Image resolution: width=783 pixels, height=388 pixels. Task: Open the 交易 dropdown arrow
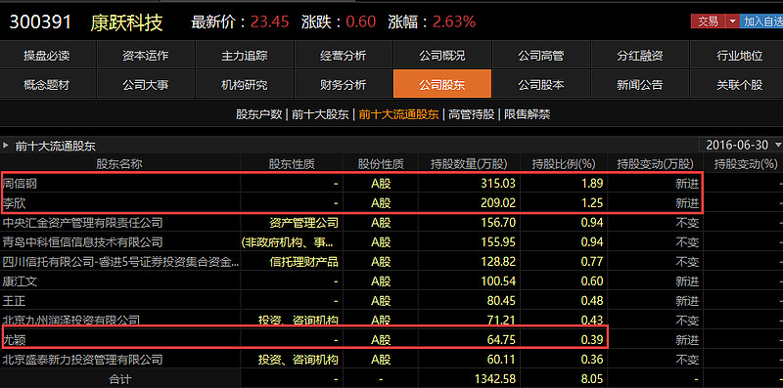tap(732, 22)
